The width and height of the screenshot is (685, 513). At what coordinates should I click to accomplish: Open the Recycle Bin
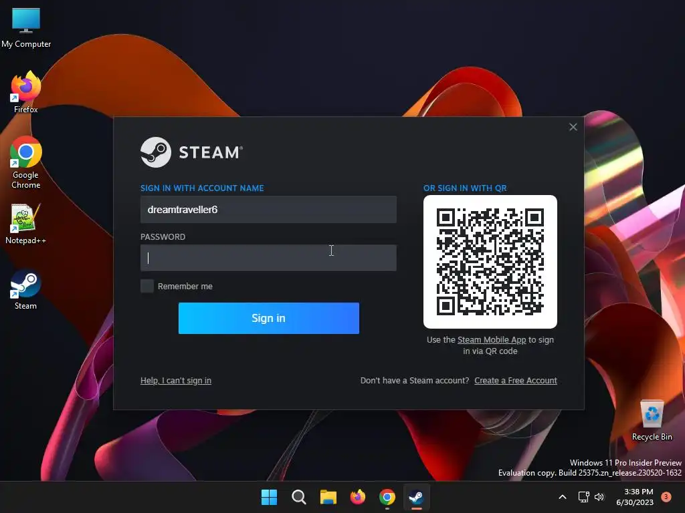(x=652, y=420)
